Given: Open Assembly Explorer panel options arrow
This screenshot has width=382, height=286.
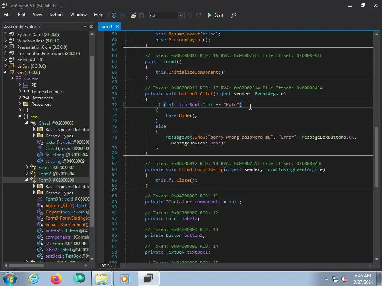Looking at the screenshot, I should 85,26.
